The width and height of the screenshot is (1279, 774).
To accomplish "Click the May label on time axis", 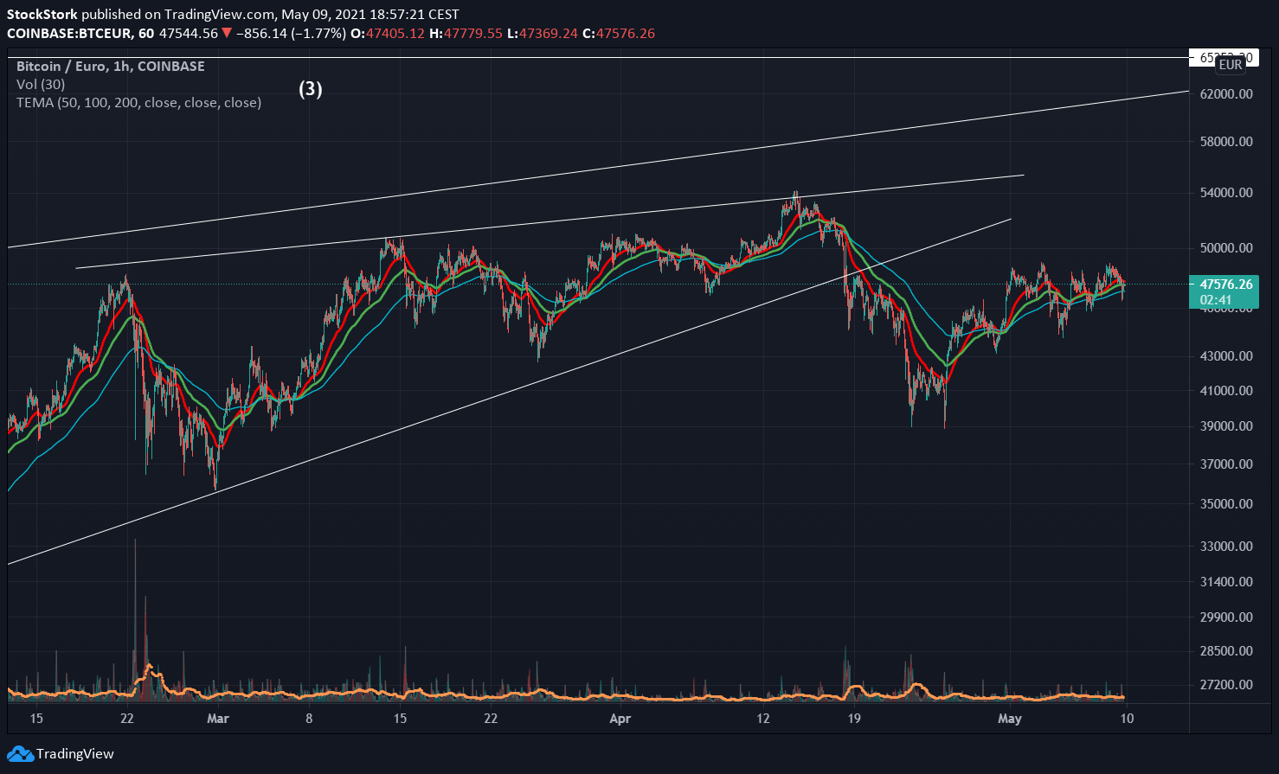I will (x=1010, y=719).
